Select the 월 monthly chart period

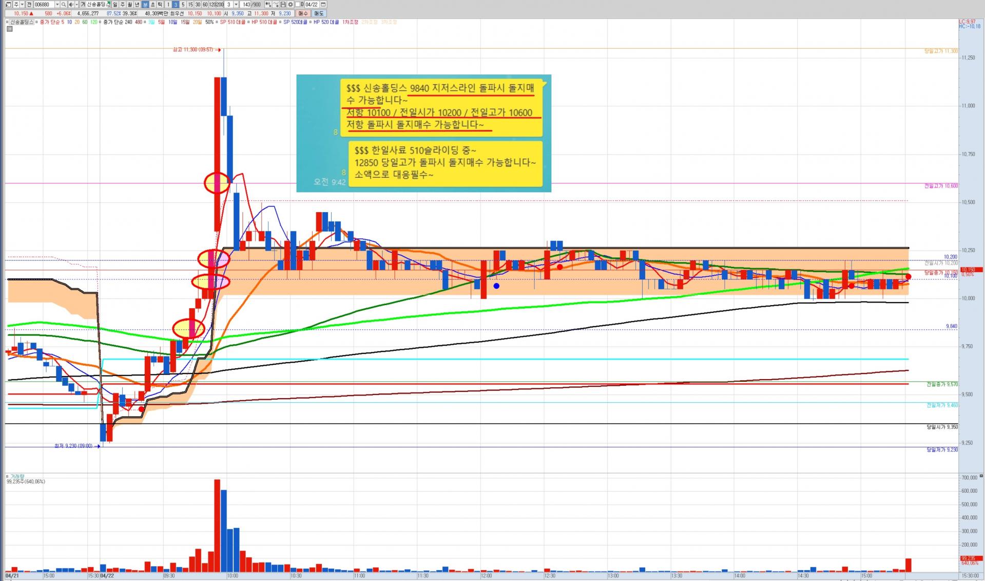click(x=130, y=5)
